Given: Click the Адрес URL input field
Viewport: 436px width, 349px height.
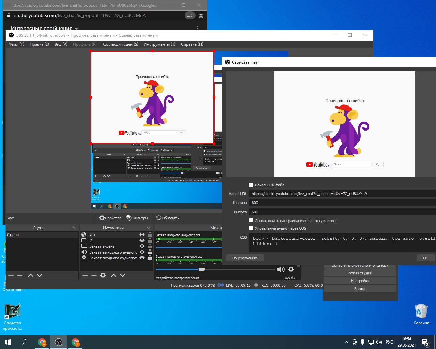Looking at the screenshot, I should click(x=342, y=194).
